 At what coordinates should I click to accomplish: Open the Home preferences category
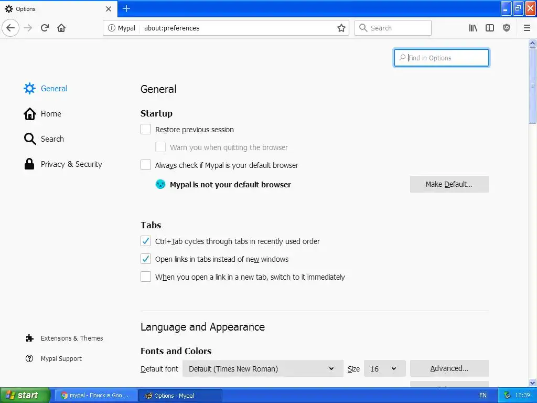tap(51, 114)
